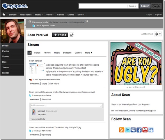This screenshot has height=140, width=165.
Task: Open the People search scope dropdown
Action: point(133,6)
